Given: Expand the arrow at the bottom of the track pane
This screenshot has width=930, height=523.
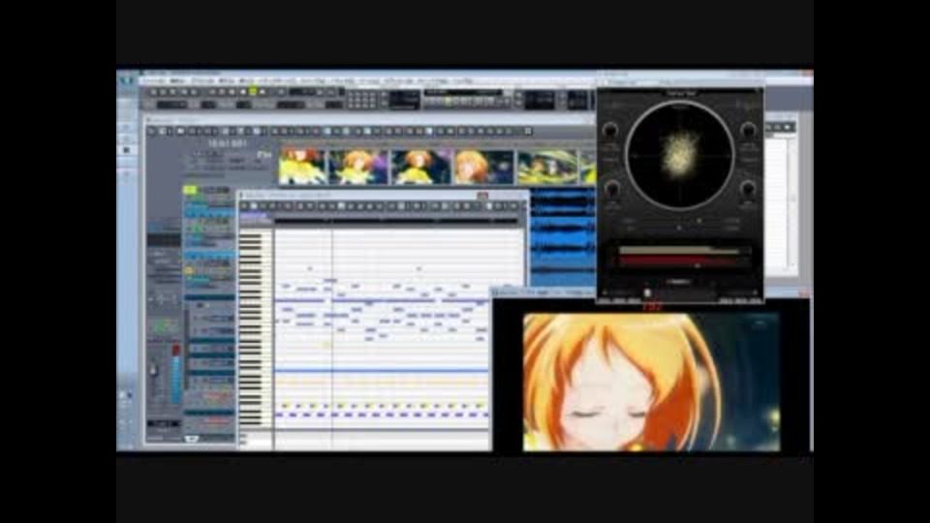Looking at the screenshot, I should (191, 439).
